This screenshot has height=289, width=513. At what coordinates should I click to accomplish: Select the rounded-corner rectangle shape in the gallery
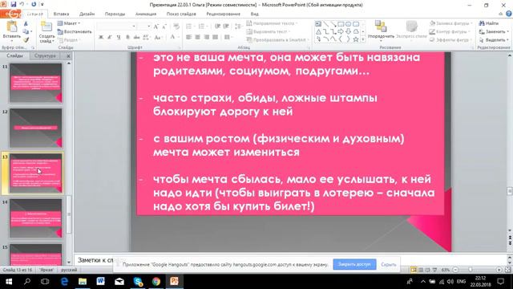tap(356, 24)
